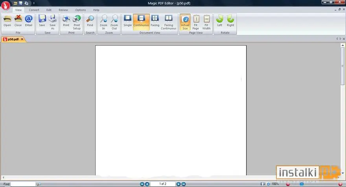Viewport: 346px width, 187px height.
Task: Choose the Save As icon
Action: point(53,22)
